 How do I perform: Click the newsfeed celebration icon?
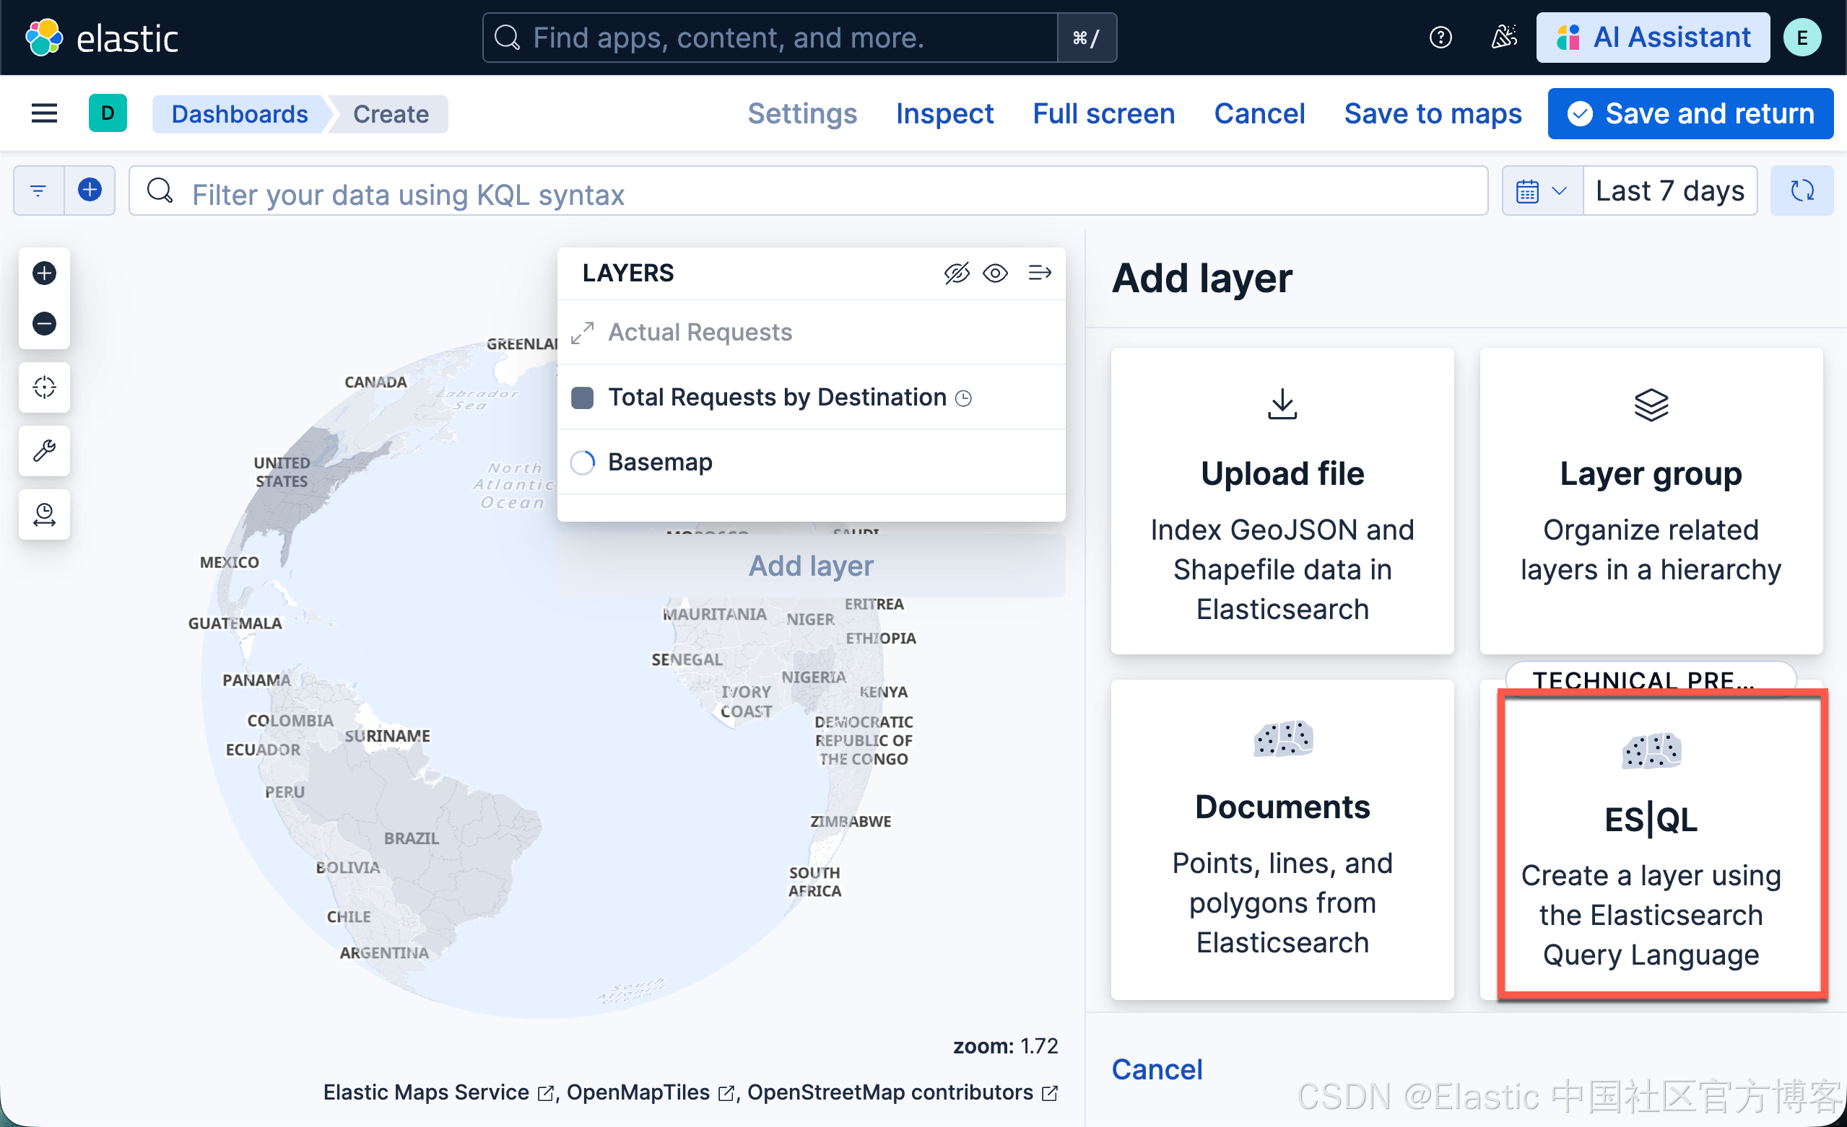point(1503,38)
